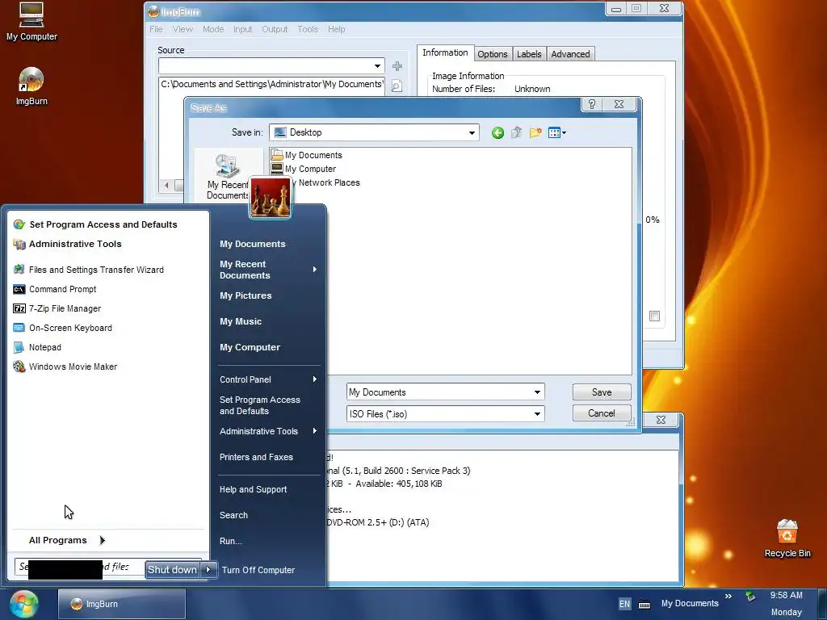Image resolution: width=827 pixels, height=620 pixels.
Task: Click Save in the Save As dialog
Action: (602, 392)
